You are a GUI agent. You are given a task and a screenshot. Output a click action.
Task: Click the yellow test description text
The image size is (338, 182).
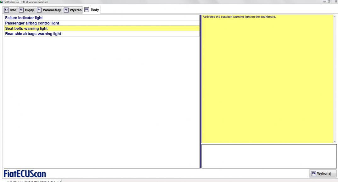point(239,17)
